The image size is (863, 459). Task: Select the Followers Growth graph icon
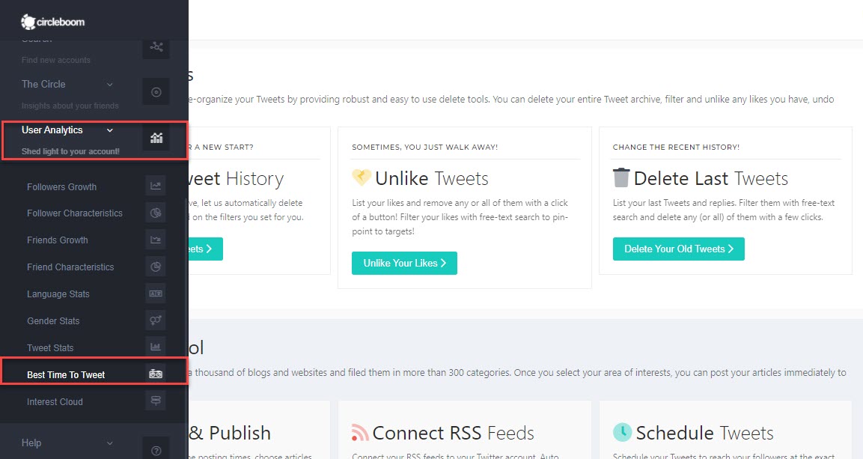coord(156,186)
